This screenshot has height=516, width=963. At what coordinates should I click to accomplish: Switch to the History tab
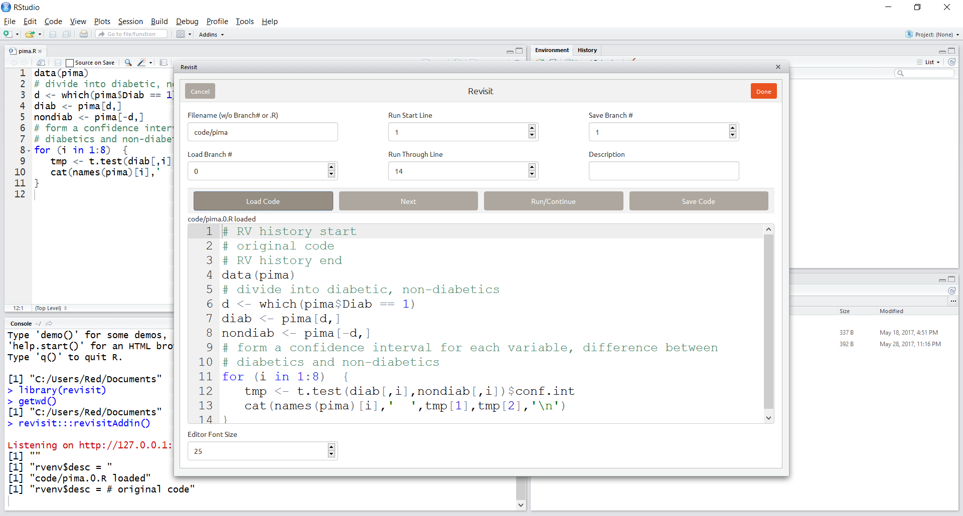tap(587, 50)
